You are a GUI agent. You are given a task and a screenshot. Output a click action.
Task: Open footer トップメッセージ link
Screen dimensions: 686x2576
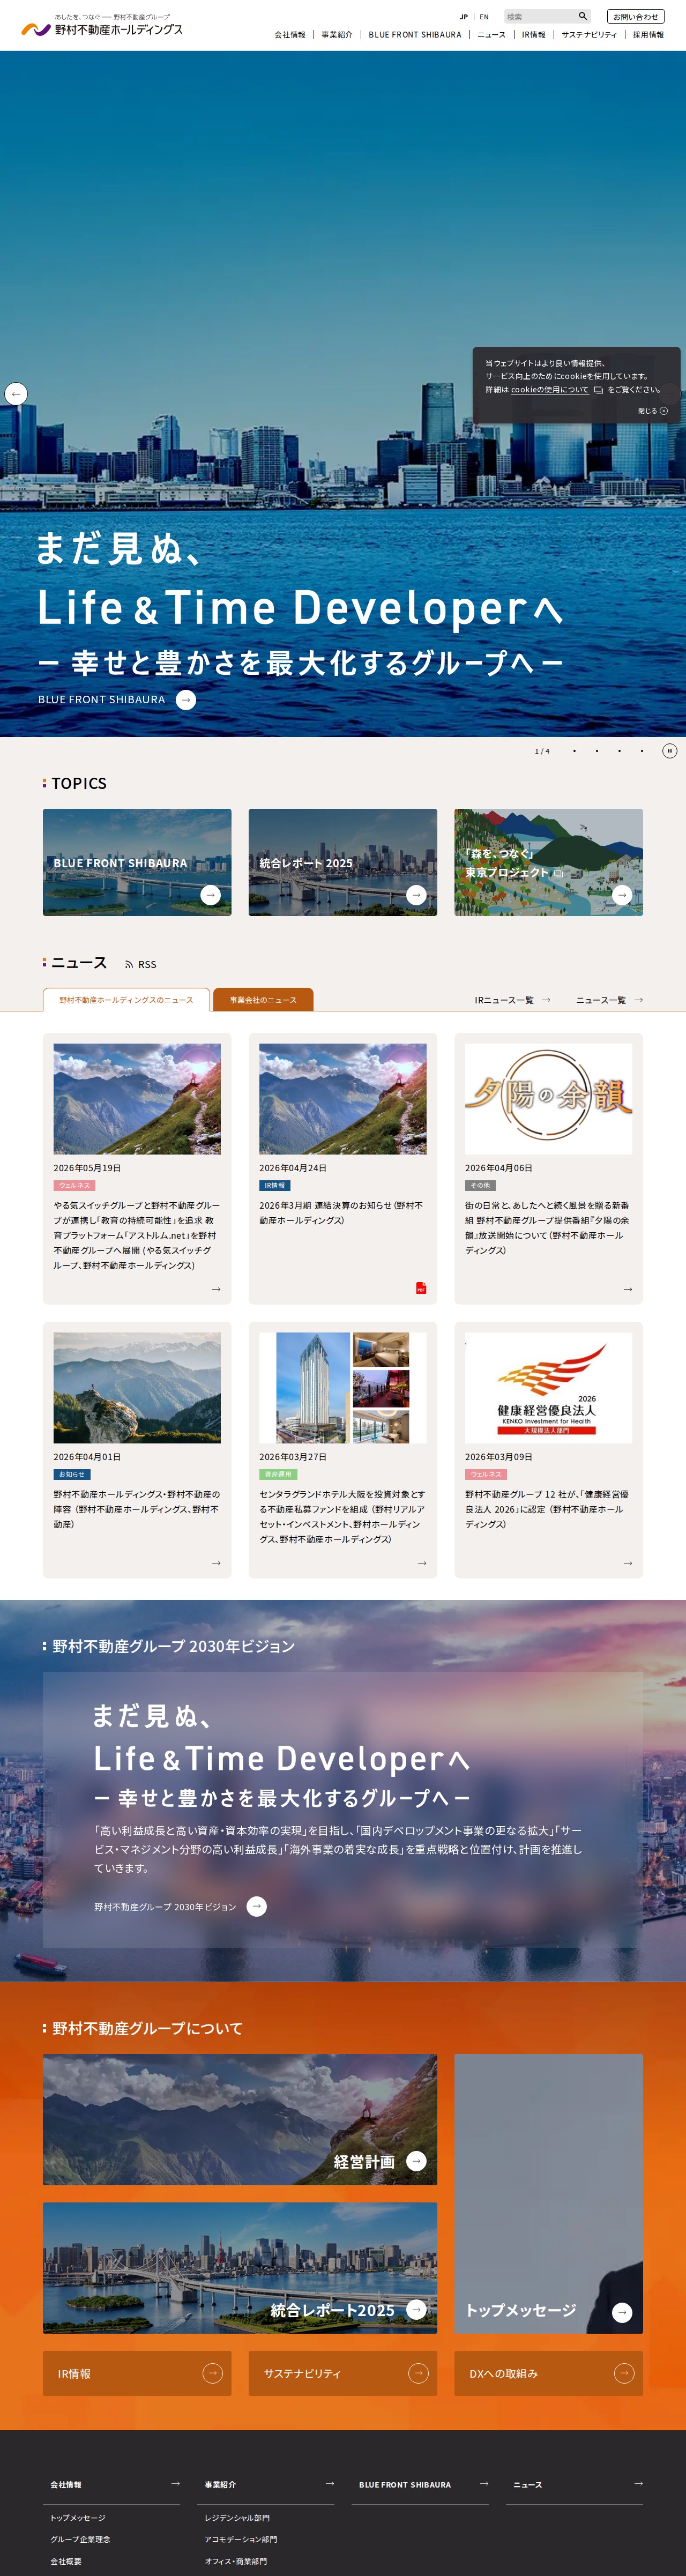point(78,2518)
